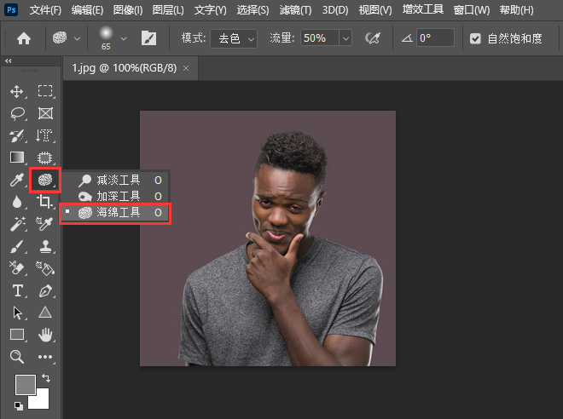
Task: Select the Move tool in the toolbar
Action: [x=17, y=91]
